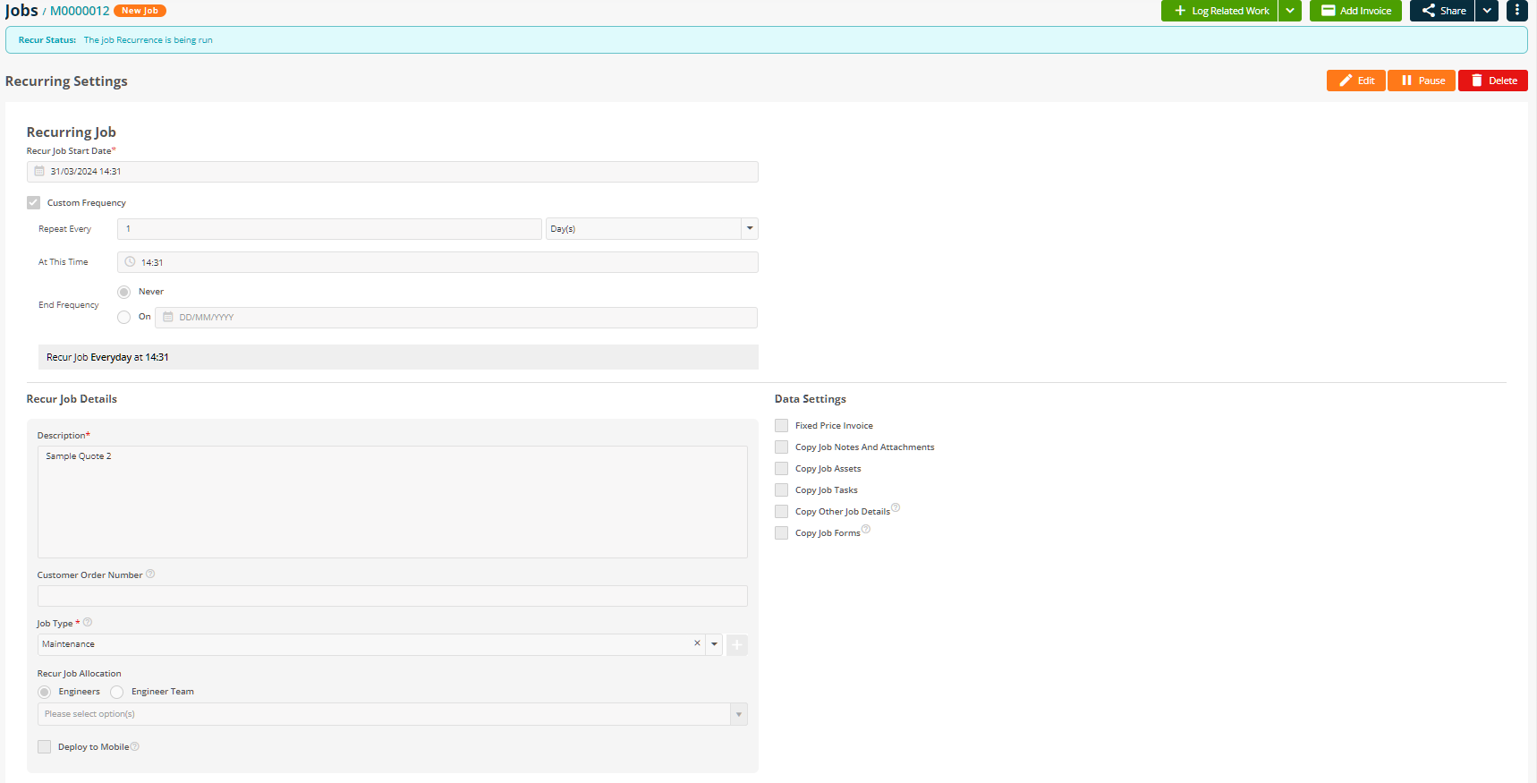Viewport: 1537px width, 783px height.
Task: Click the Description text area
Action: 393,502
